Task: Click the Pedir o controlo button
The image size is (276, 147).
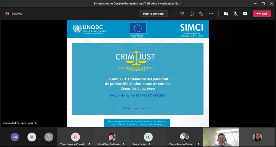Action: point(153,13)
